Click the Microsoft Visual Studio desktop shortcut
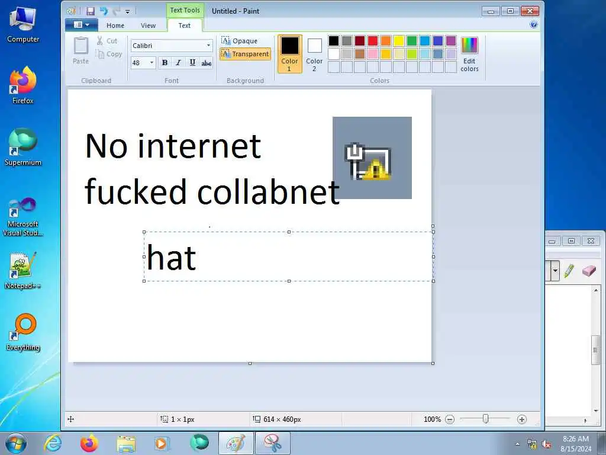 point(23,217)
